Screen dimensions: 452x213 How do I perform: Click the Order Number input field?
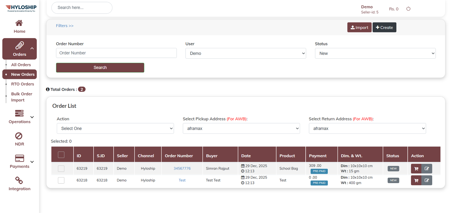coord(116,53)
